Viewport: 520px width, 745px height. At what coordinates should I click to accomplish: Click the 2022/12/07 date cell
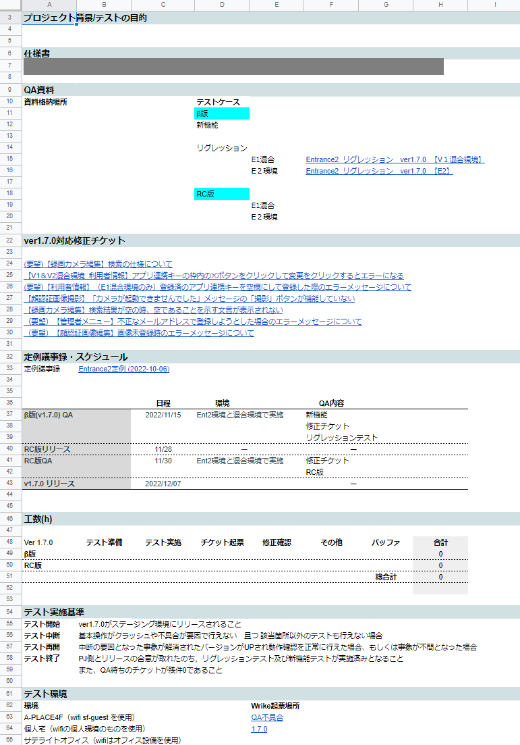tap(163, 484)
